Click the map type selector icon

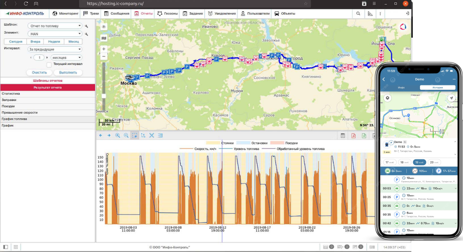(104, 38)
